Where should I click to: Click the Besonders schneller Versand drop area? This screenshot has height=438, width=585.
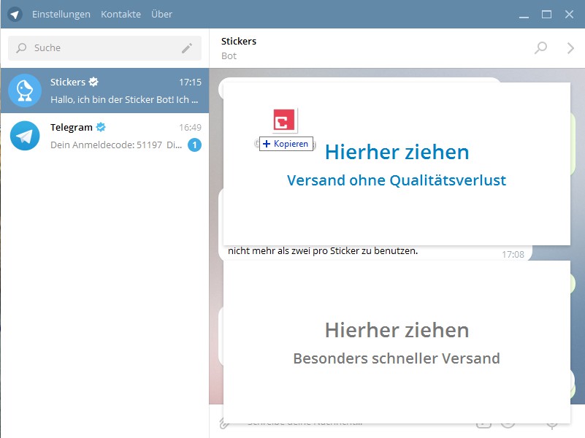pyautogui.click(x=397, y=342)
